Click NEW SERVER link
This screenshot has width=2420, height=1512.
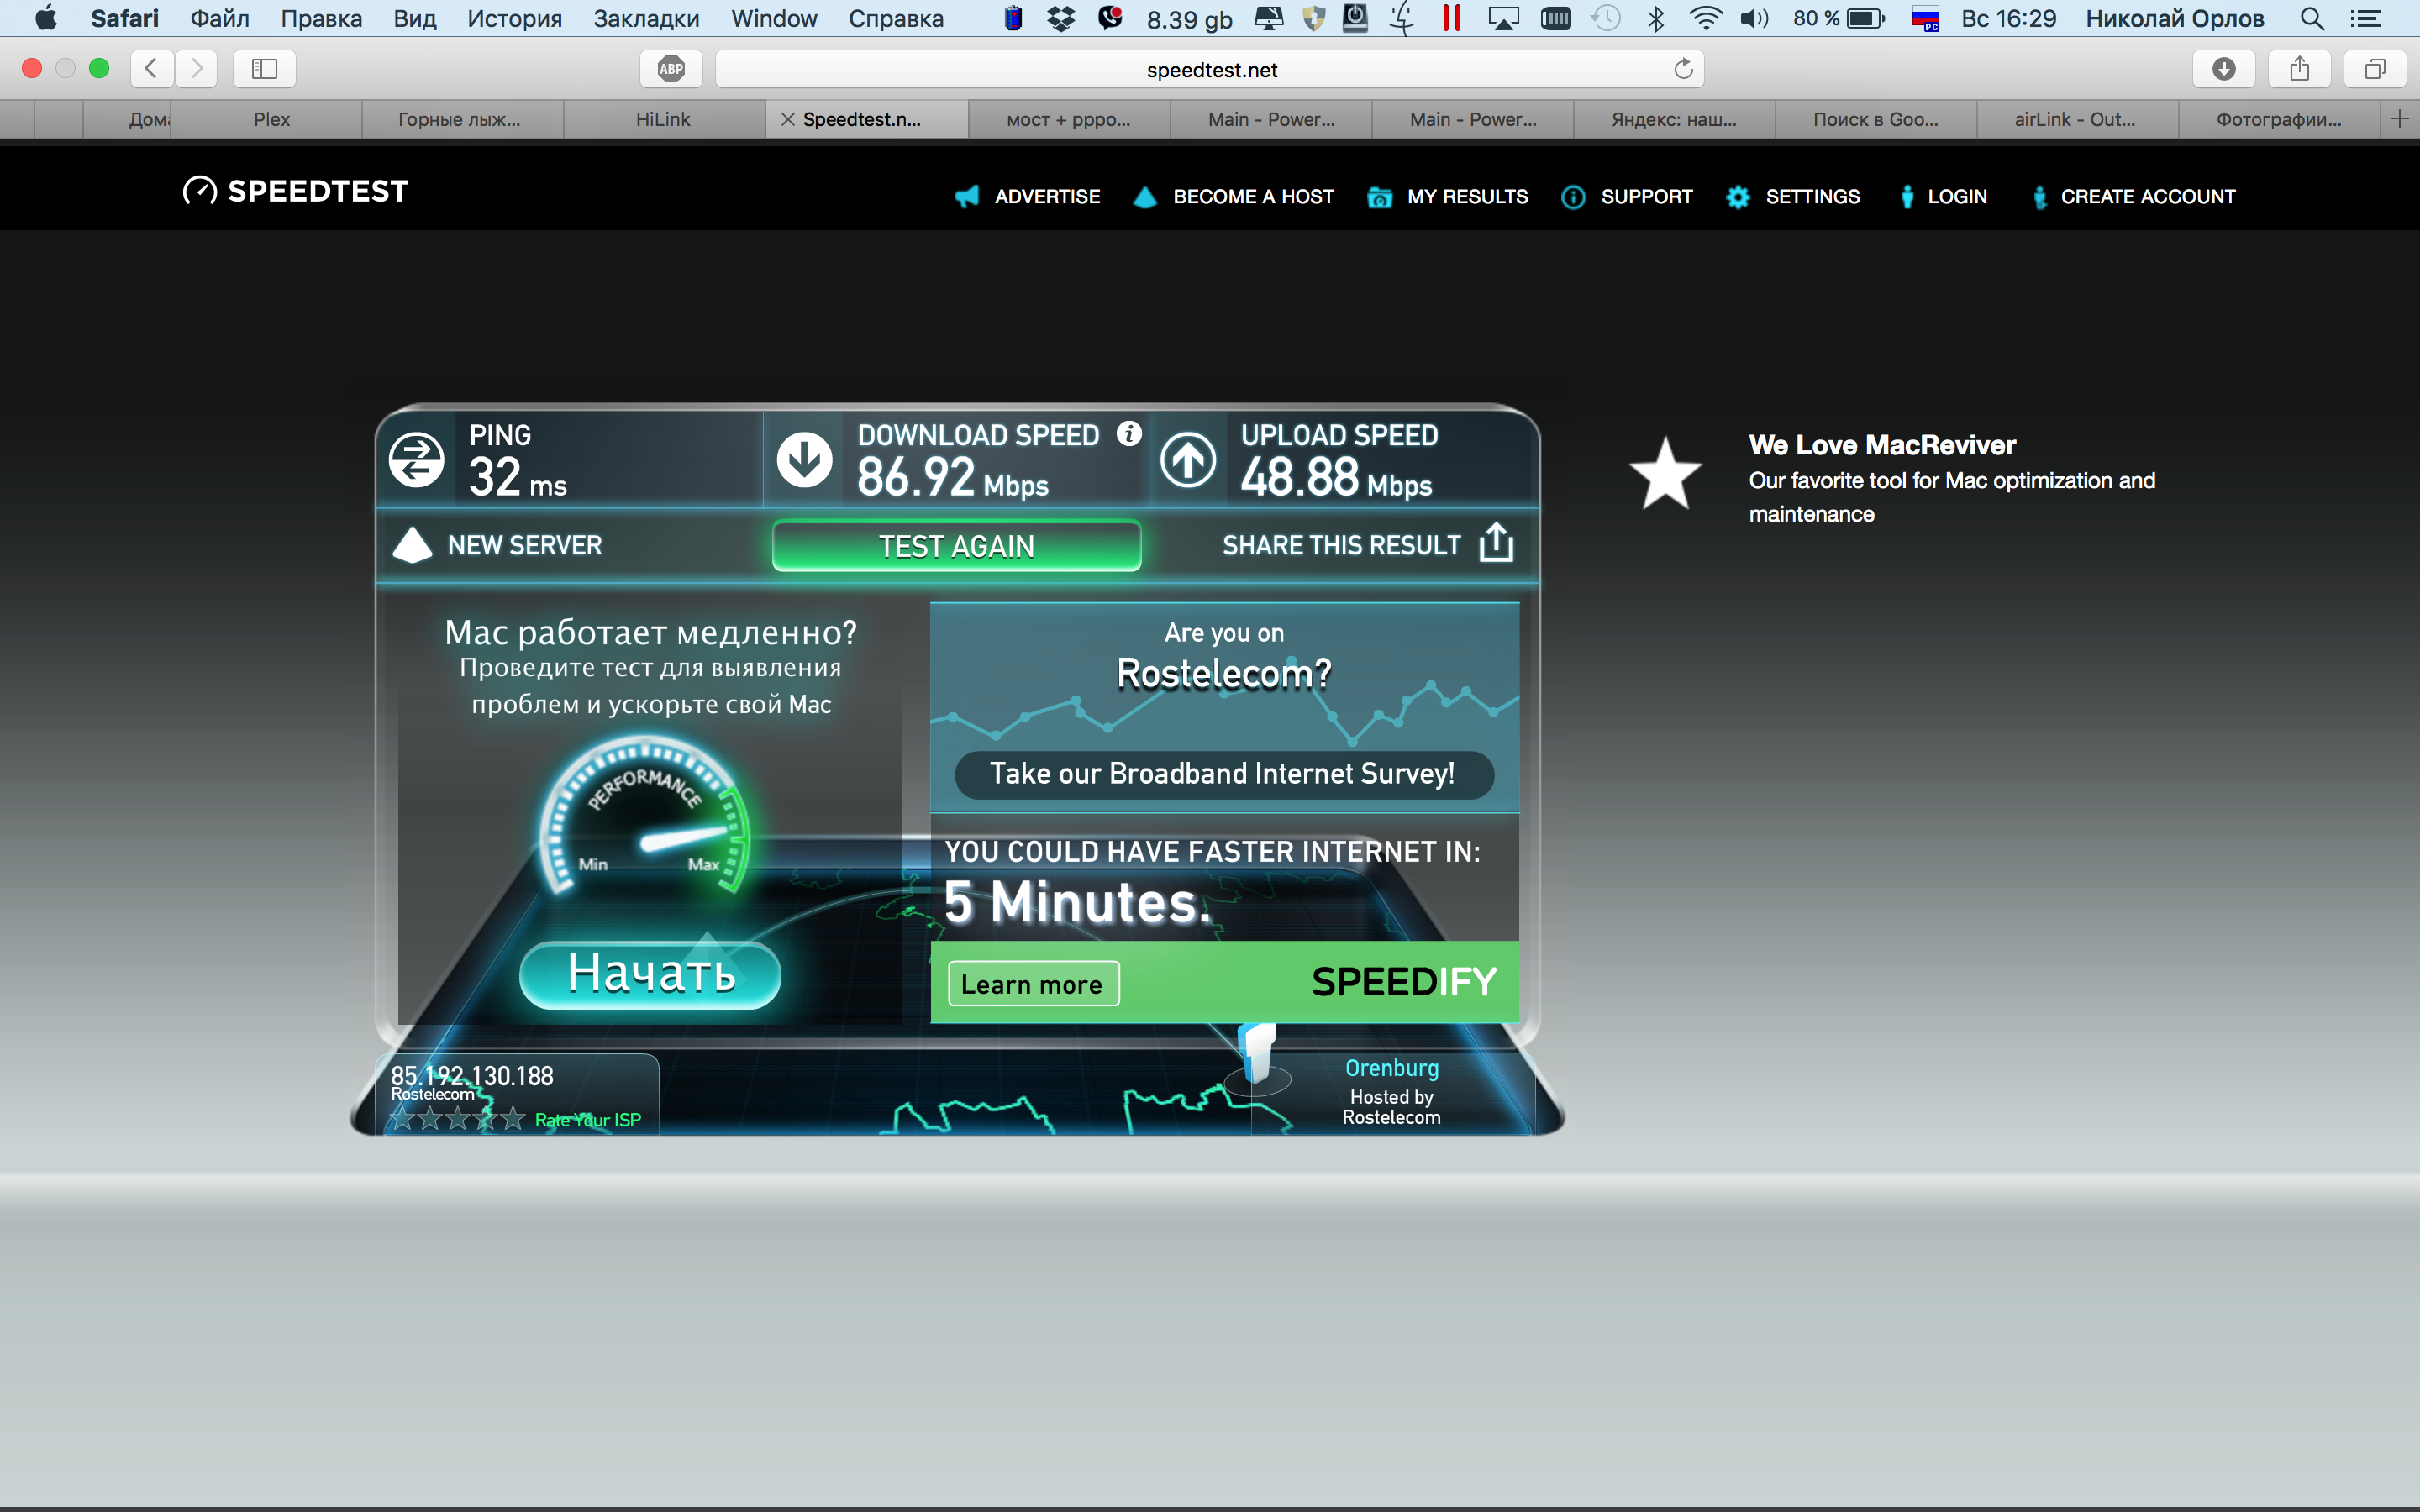click(524, 545)
